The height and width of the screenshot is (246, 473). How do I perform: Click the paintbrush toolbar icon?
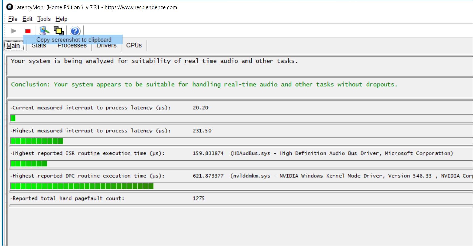click(44, 31)
